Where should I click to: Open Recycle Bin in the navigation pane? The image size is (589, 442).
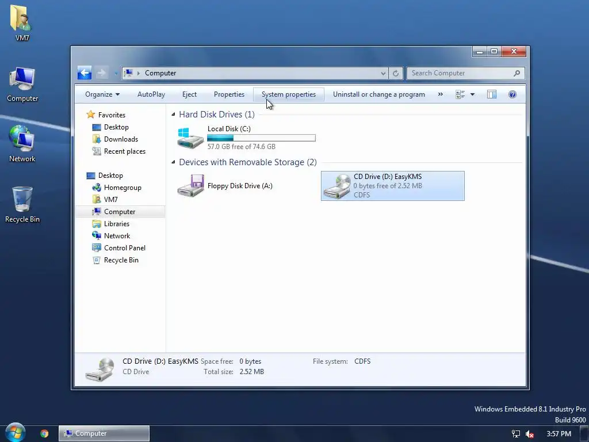121,260
